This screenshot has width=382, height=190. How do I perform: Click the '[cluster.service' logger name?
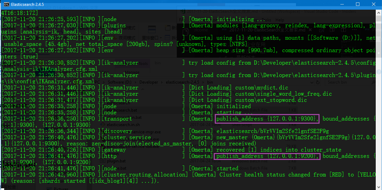(126, 137)
